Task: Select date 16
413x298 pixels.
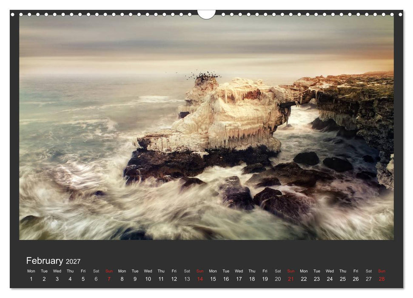Action: click(x=226, y=279)
